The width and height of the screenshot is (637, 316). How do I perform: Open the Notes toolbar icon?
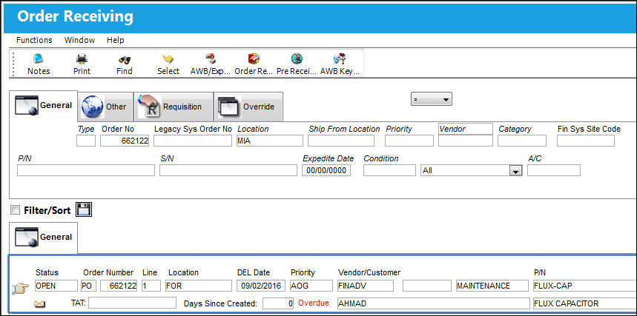(x=39, y=64)
